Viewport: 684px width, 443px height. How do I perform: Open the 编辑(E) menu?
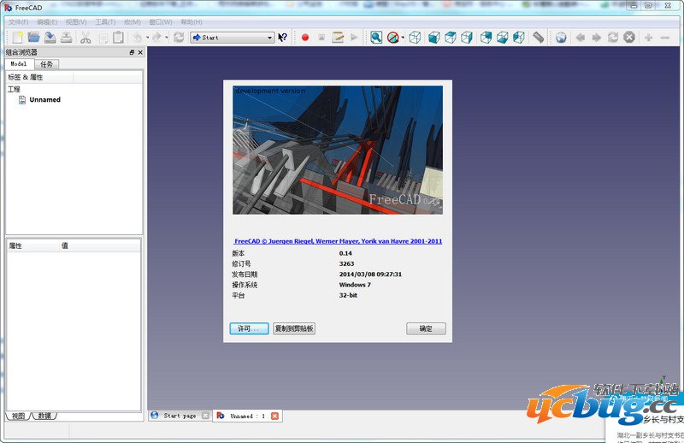pyautogui.click(x=47, y=22)
